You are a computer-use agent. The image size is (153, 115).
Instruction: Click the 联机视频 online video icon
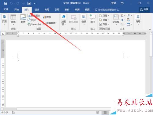click(x=73, y=19)
